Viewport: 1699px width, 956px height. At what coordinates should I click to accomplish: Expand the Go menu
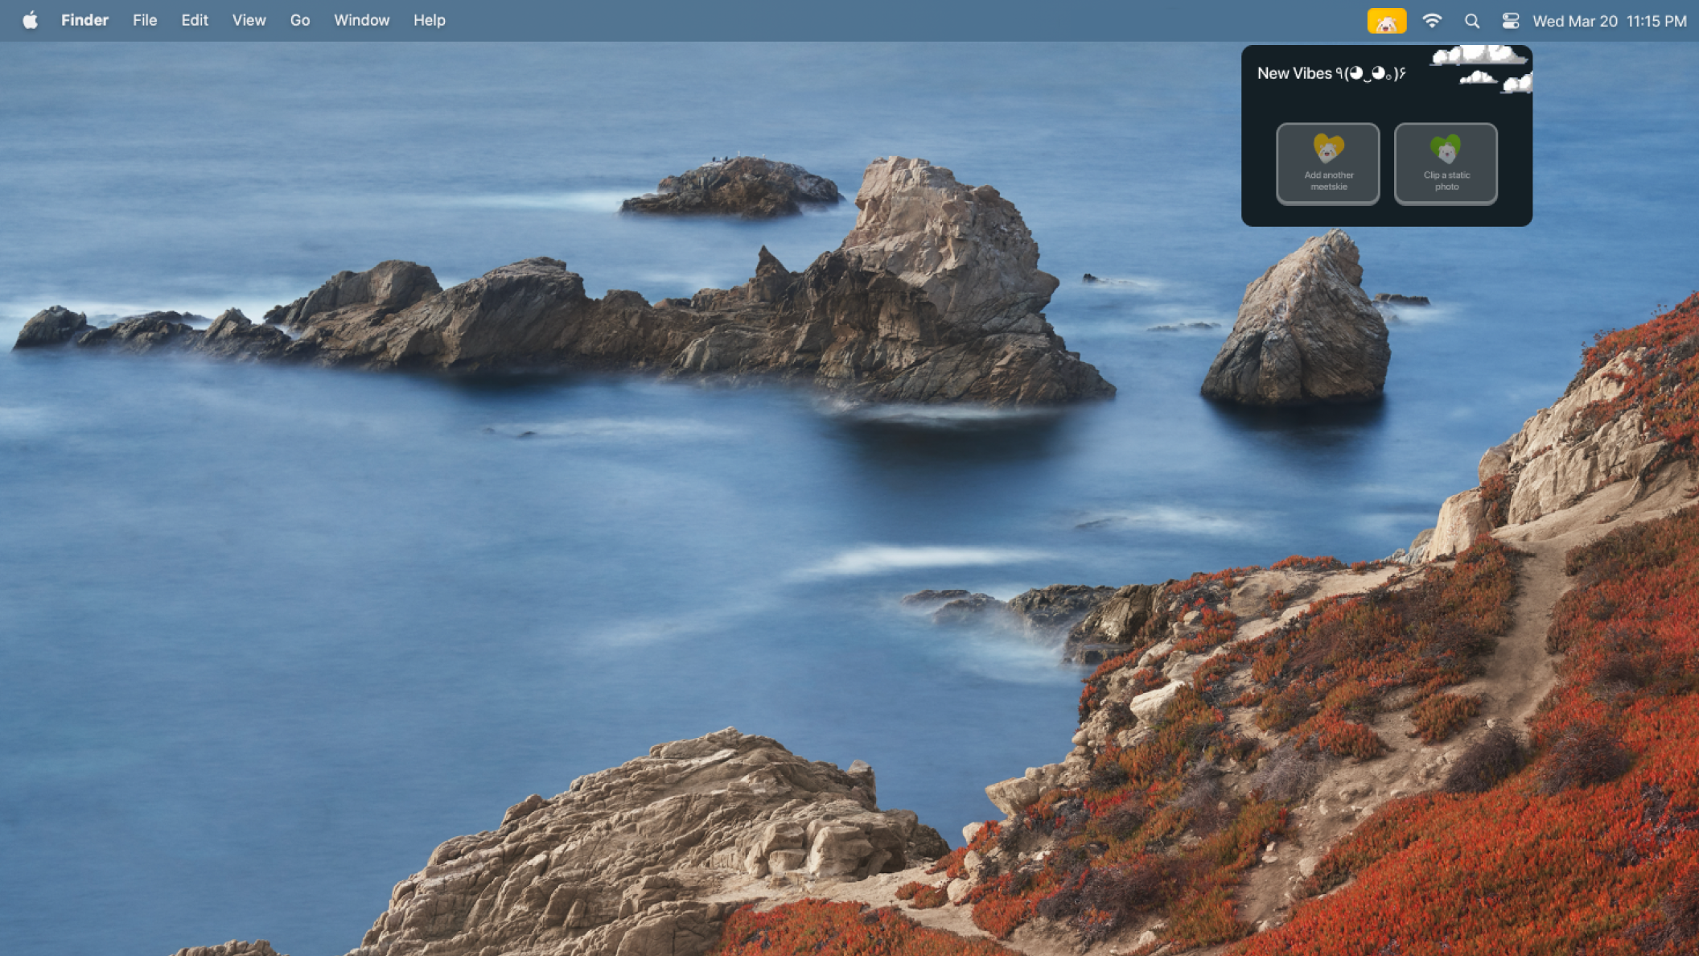pos(299,20)
